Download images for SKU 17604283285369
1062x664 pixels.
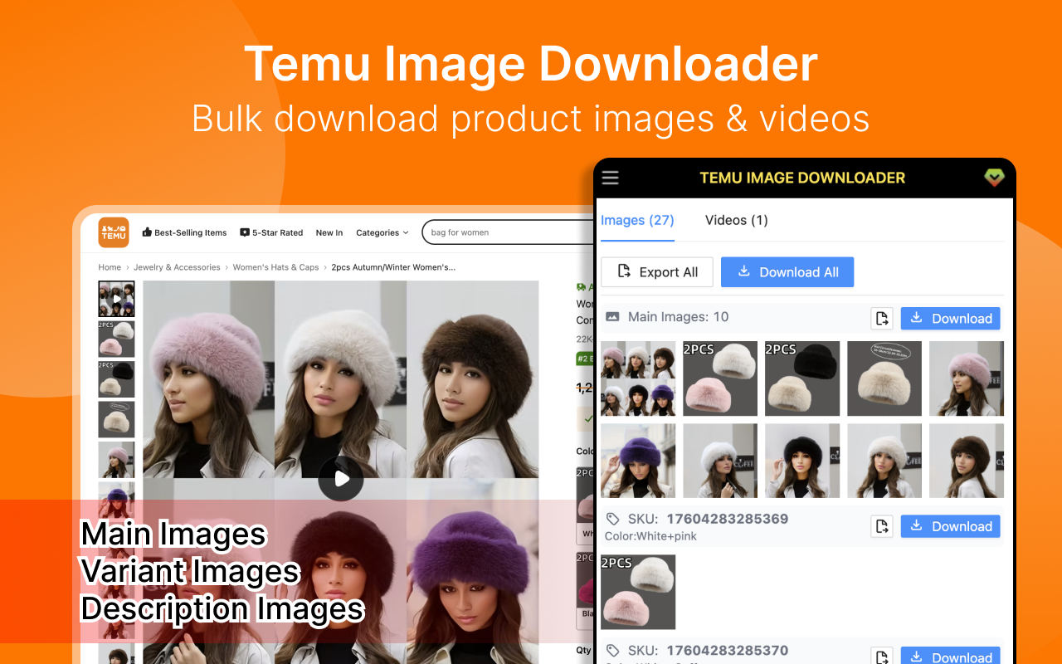[951, 526]
